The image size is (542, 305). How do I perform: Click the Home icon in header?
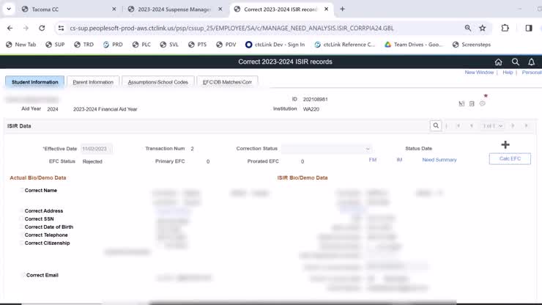pos(498,62)
